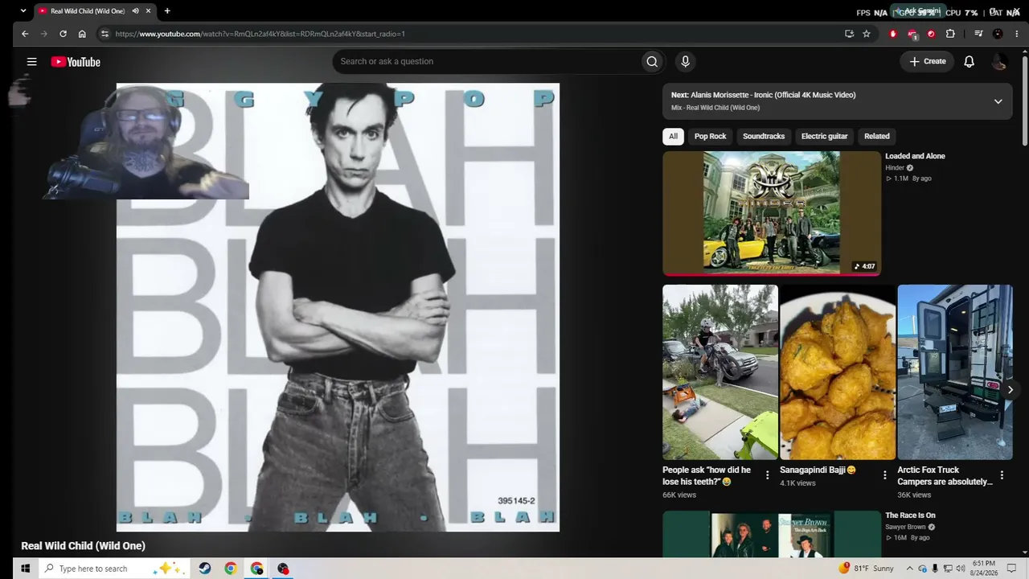
Task: Filter suggestions by Pop Rock
Action: pos(710,136)
